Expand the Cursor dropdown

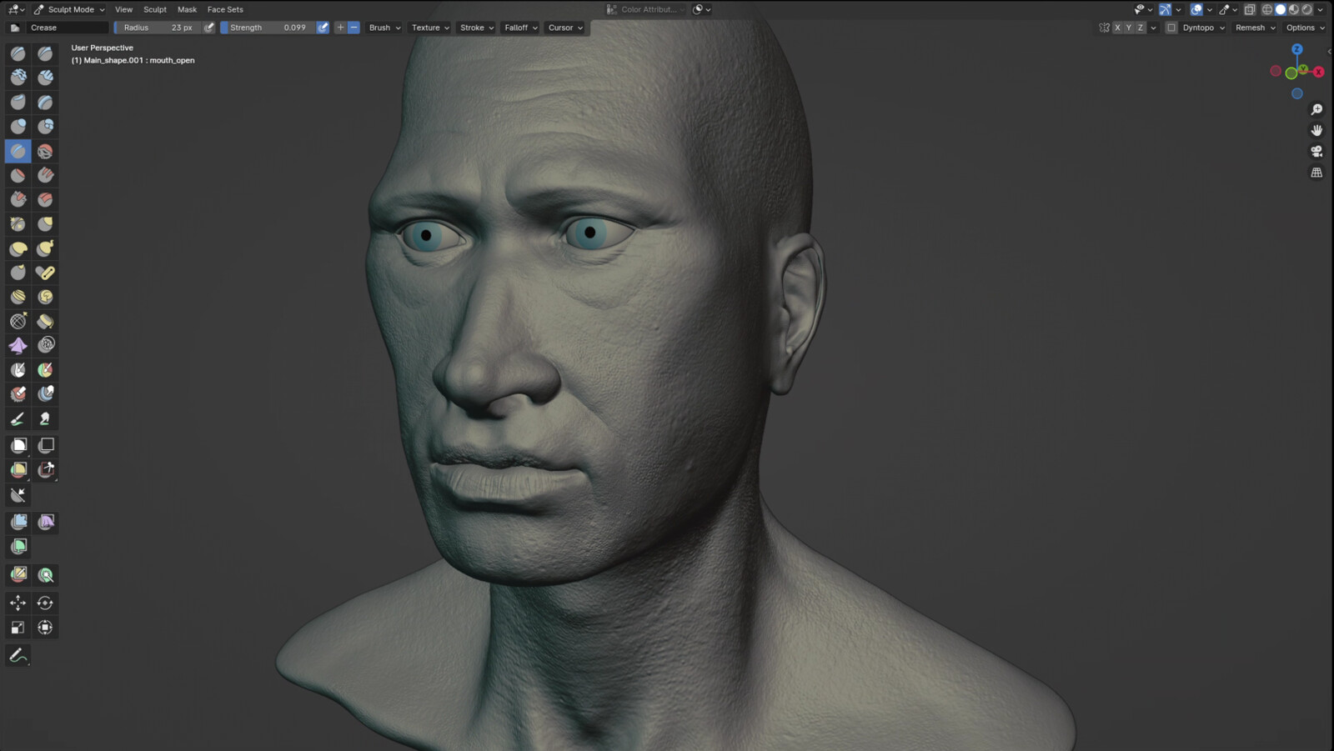[565, 28]
